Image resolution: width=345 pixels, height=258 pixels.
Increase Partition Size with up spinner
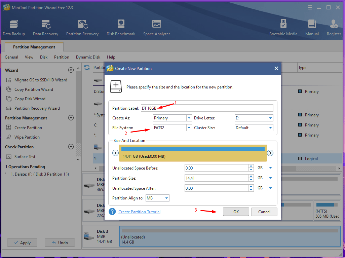(x=251, y=176)
